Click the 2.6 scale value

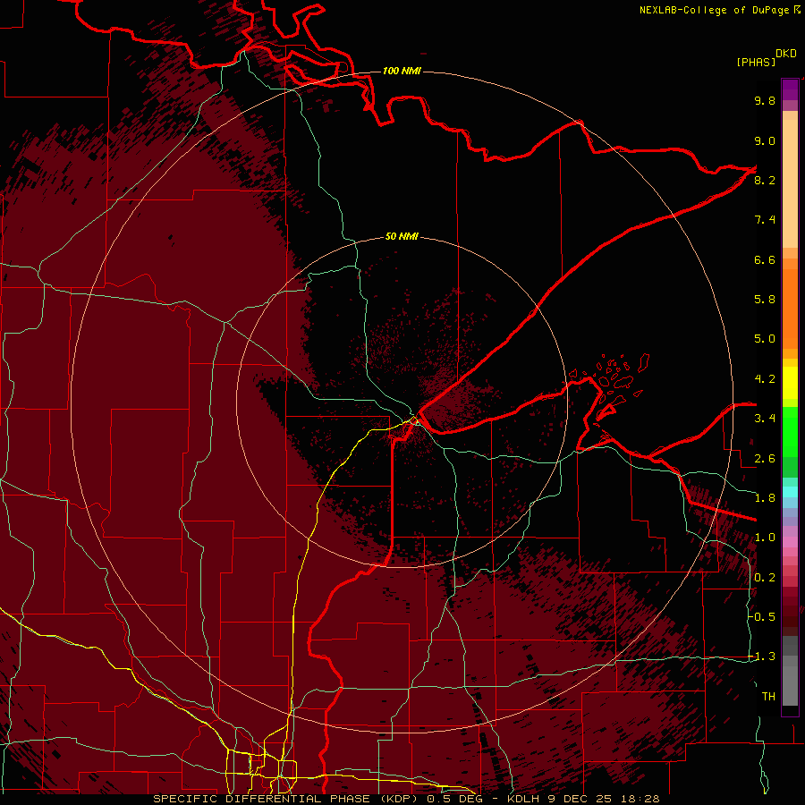pyautogui.click(x=765, y=459)
